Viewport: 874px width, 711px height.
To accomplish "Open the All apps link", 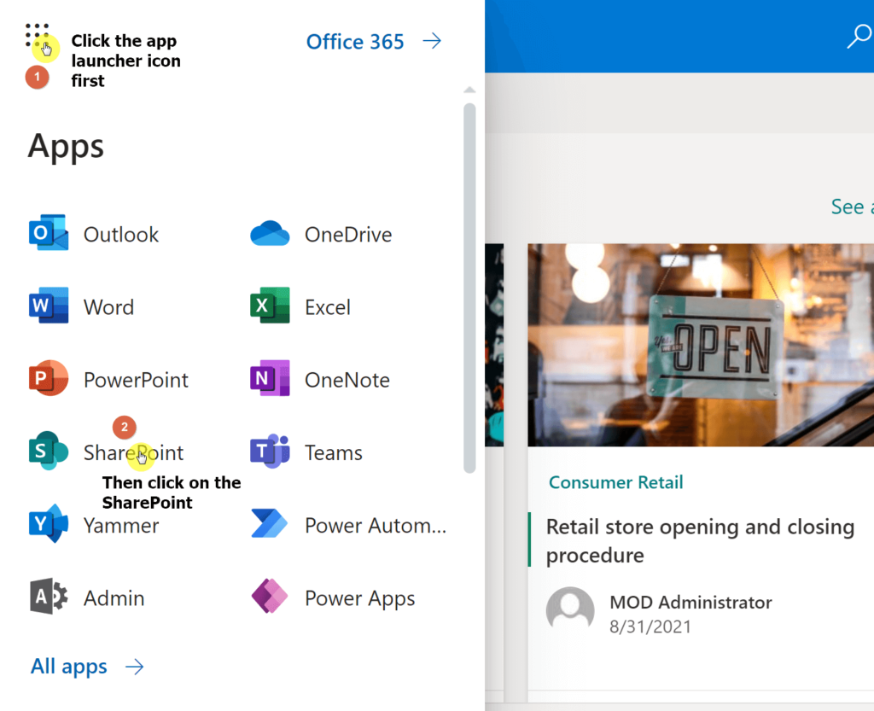I will (68, 667).
